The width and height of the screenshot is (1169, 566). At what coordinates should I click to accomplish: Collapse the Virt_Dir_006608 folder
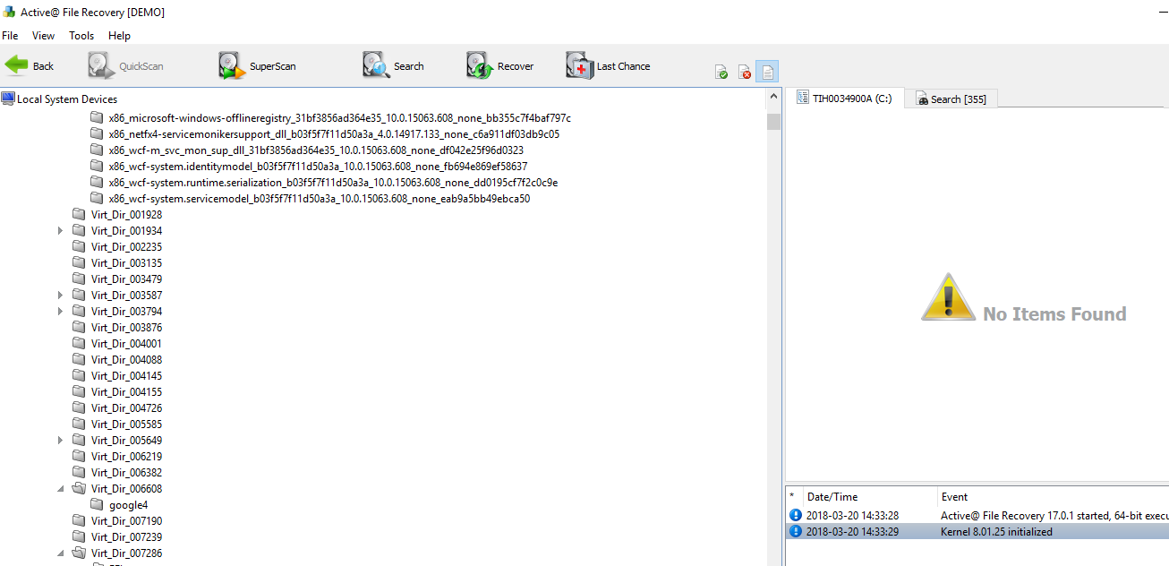[60, 489]
